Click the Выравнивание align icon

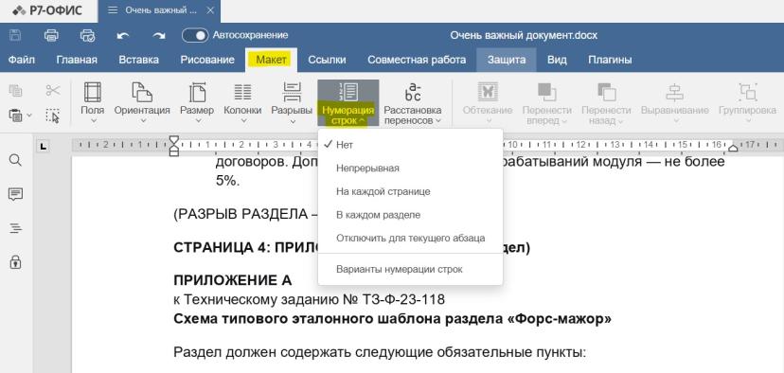(674, 92)
